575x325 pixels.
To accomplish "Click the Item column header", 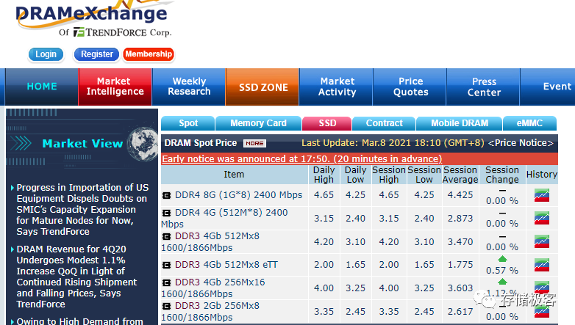I will 234,175.
